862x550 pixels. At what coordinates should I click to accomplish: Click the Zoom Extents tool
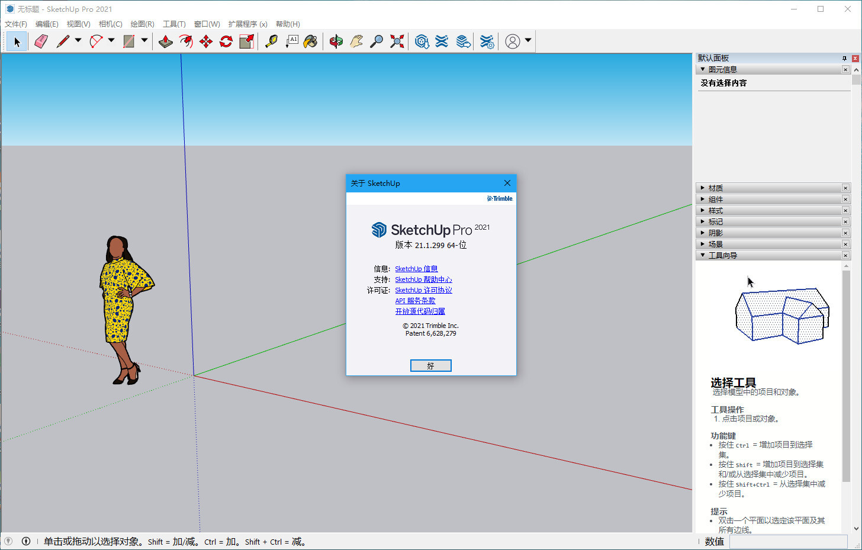(x=397, y=41)
